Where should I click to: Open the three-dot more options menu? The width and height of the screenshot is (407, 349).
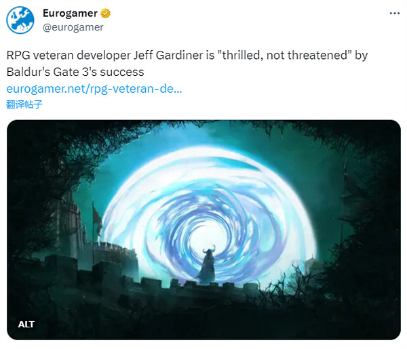click(x=395, y=14)
